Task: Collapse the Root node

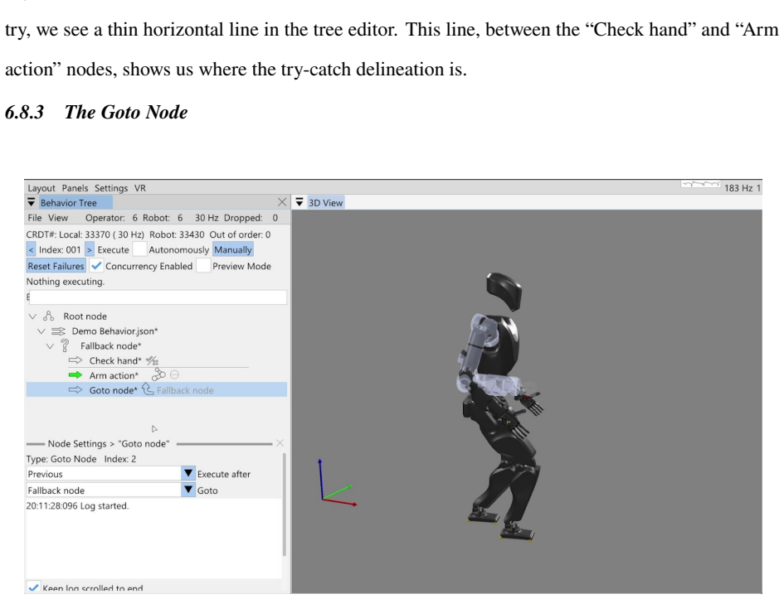Action: pos(33,316)
